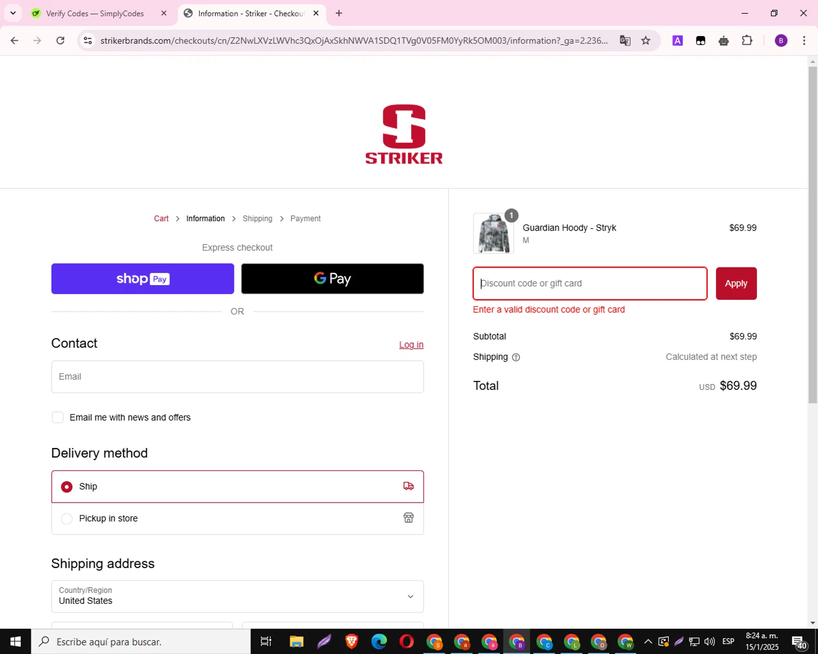
Task: Click Guardian Hoody product thumbnail
Action: (x=494, y=233)
